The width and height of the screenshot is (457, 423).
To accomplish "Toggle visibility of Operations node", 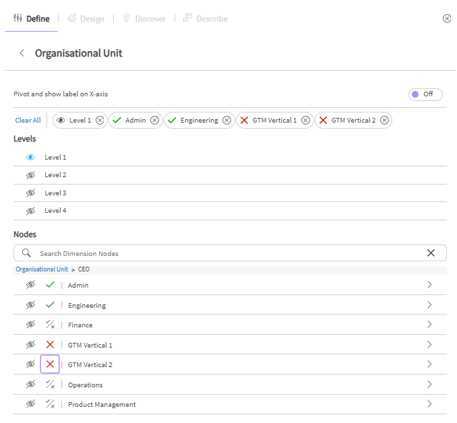I will coord(30,385).
